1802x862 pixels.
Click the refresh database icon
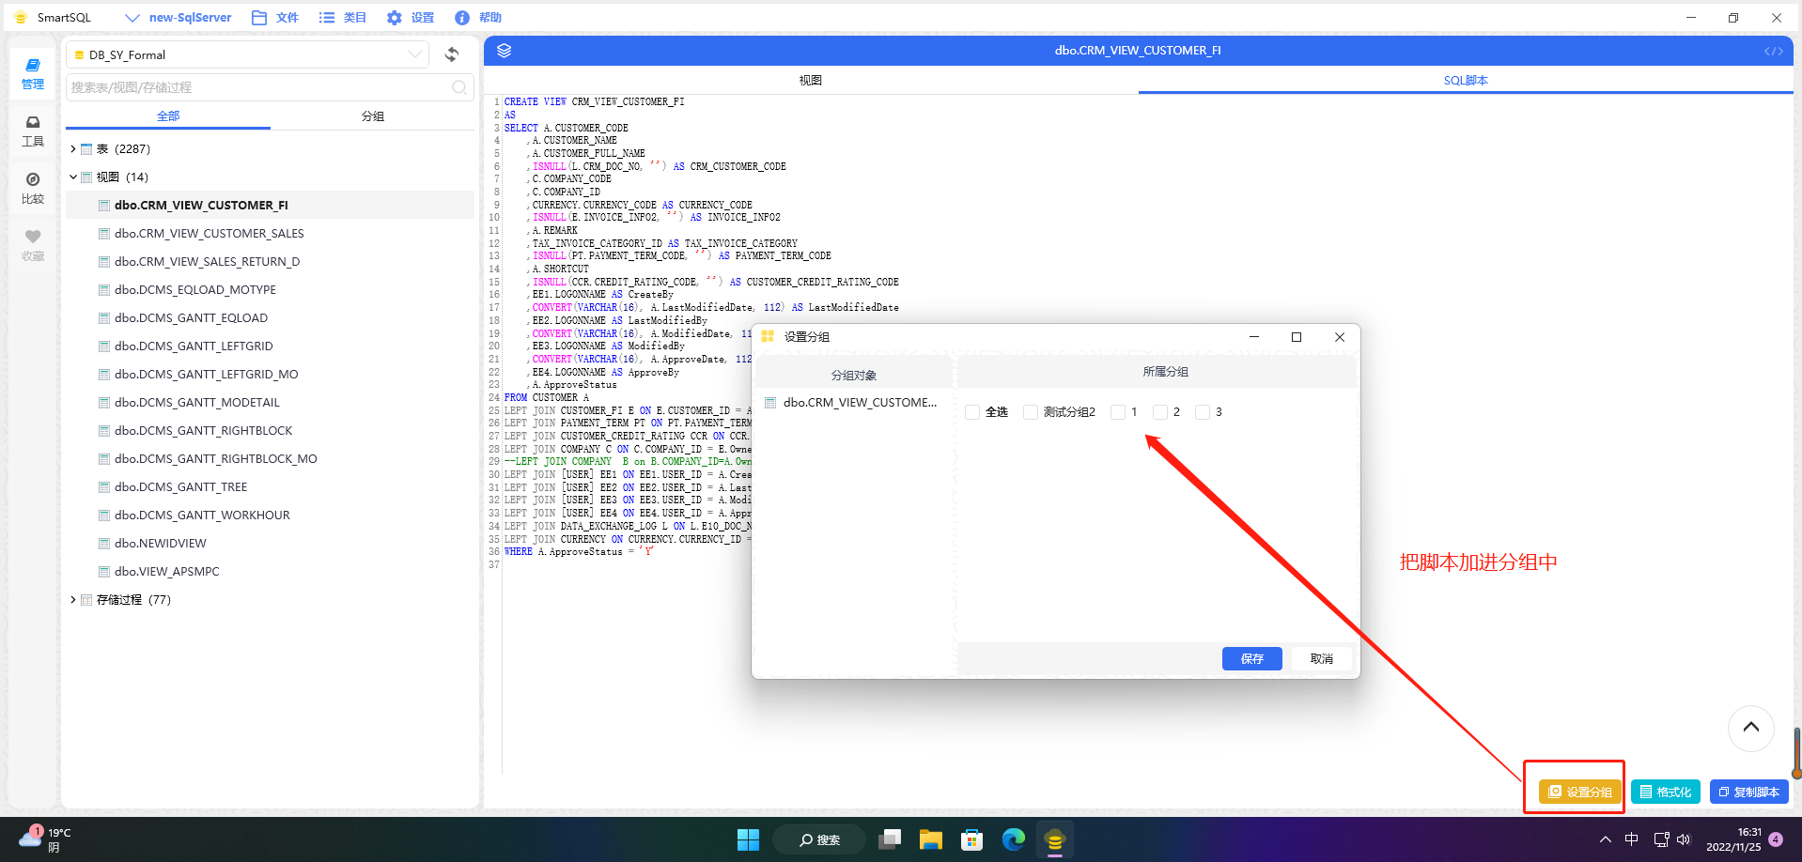coord(452,54)
